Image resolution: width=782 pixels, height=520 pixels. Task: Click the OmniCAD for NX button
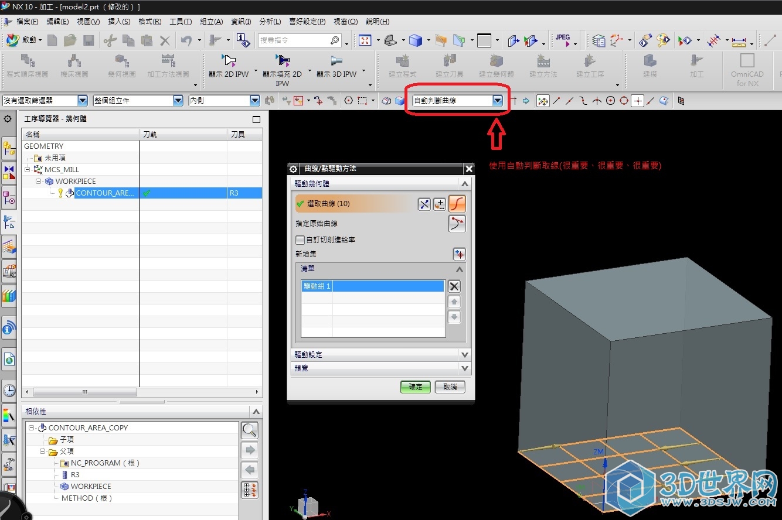pyautogui.click(x=747, y=70)
